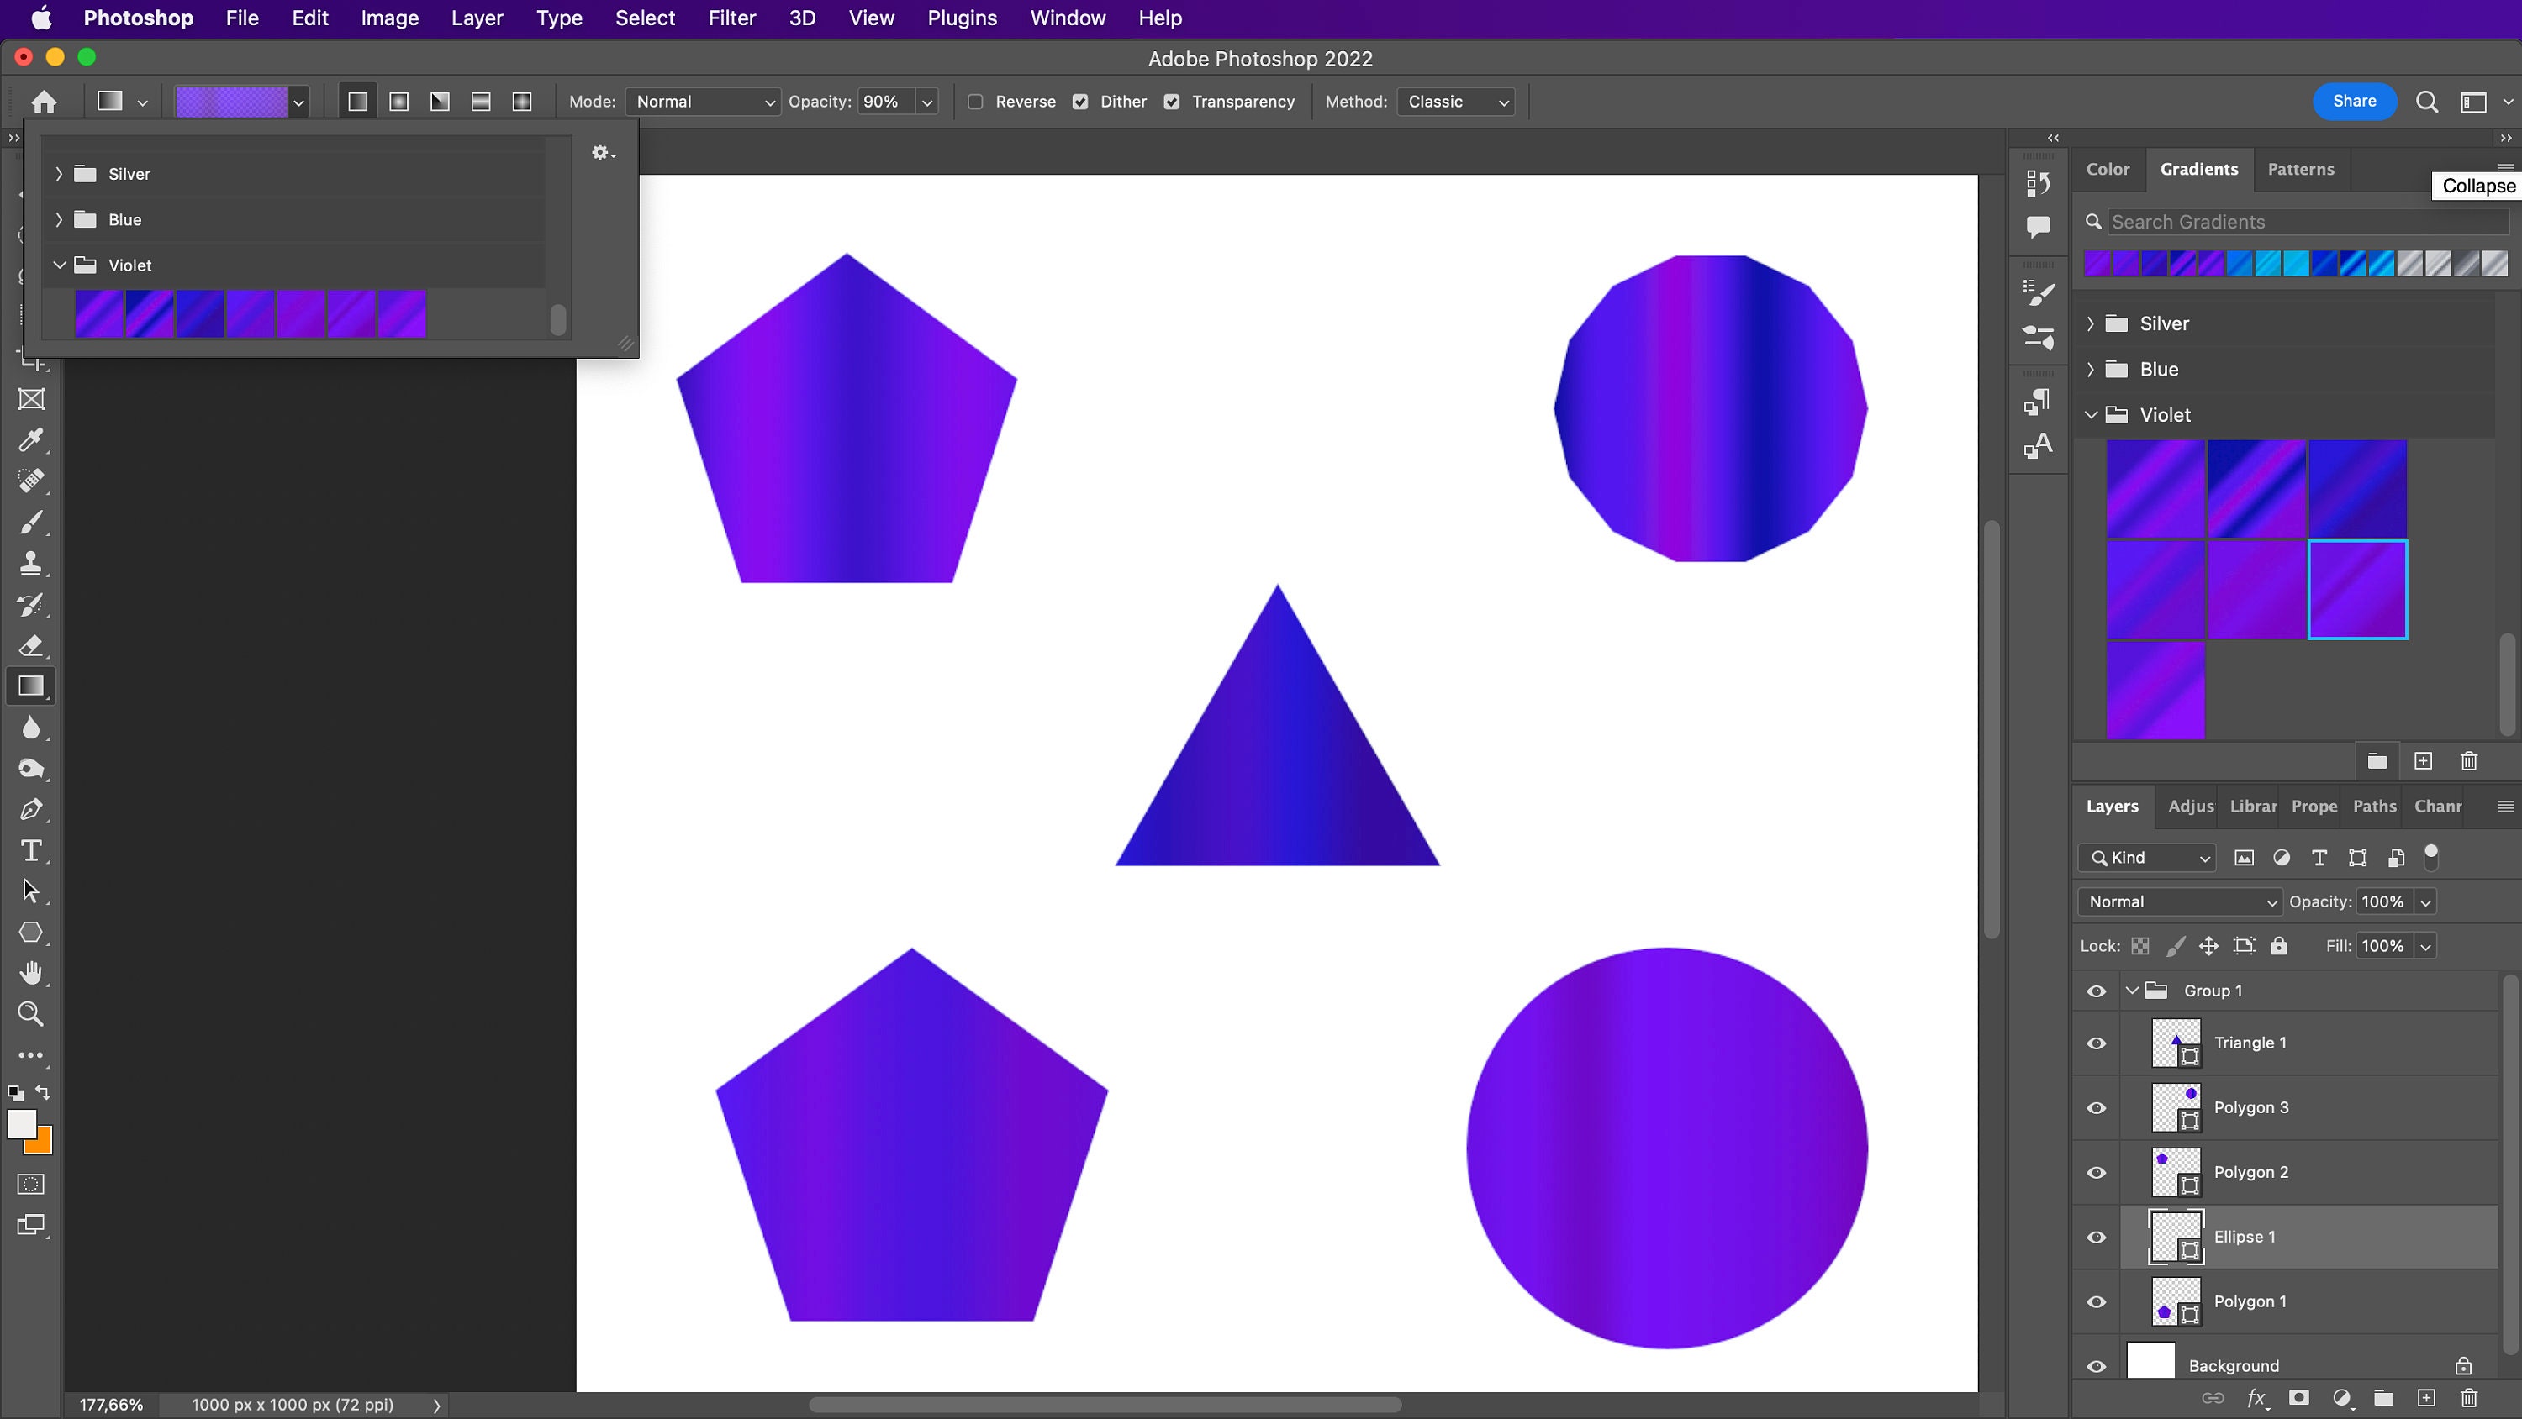Screen dimensions: 2522x1419
Task: Select the Clone Stamp tool
Action: 32,563
